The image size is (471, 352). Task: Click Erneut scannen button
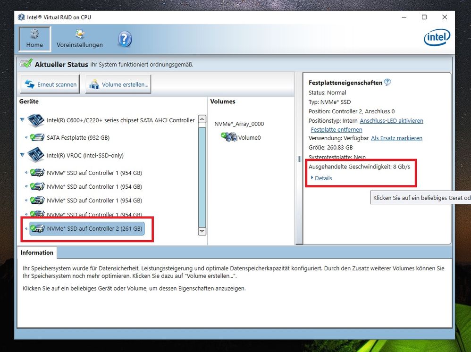click(50, 84)
